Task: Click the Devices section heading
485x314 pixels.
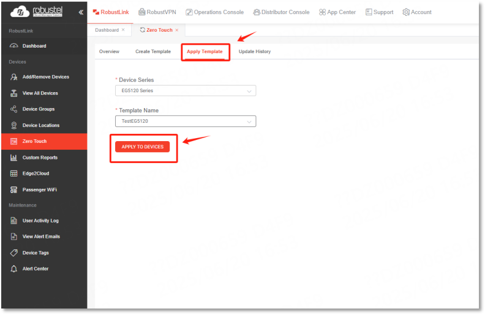Action: pyautogui.click(x=17, y=62)
